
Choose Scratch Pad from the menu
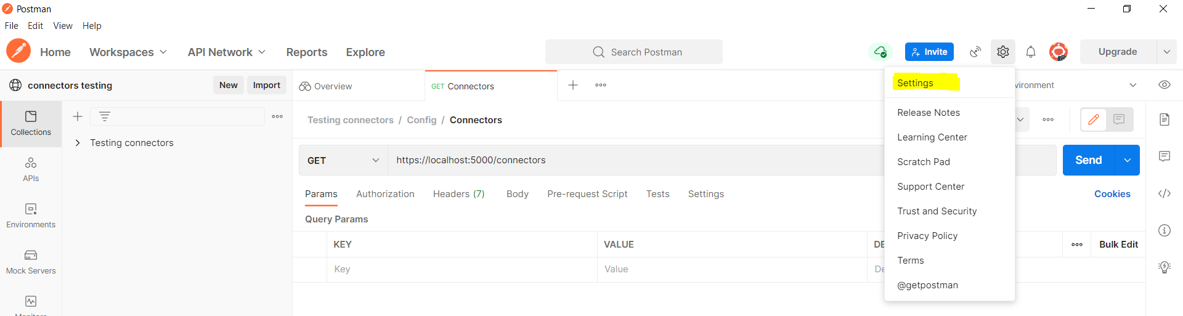(924, 162)
